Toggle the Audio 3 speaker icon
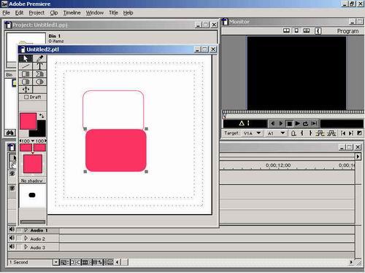This screenshot has height=273, width=365. click(x=12, y=247)
